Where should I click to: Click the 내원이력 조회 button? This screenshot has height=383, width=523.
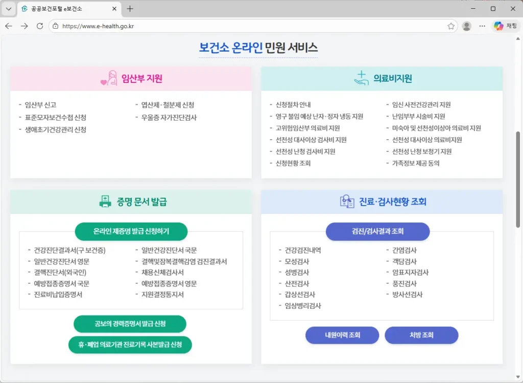click(342, 335)
